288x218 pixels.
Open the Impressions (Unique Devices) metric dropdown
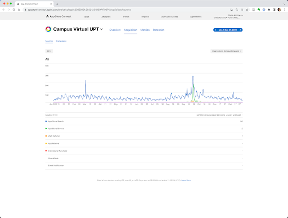coord(227,51)
